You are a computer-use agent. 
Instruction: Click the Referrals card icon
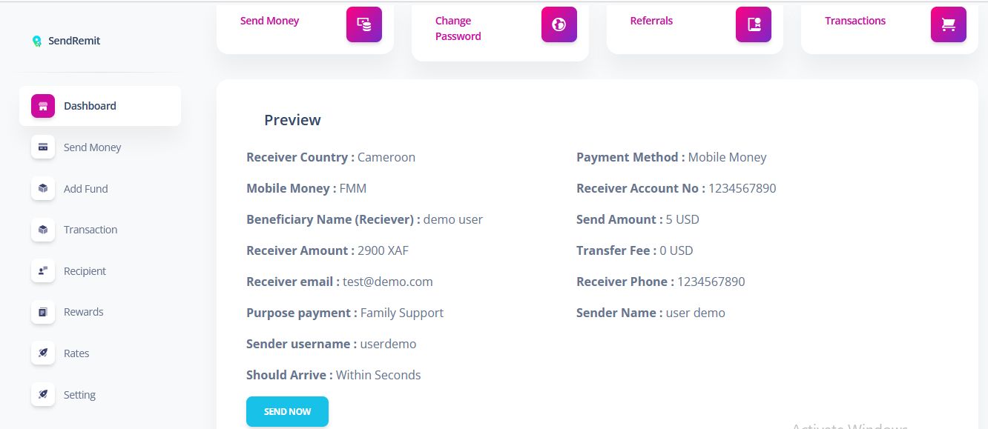(x=754, y=24)
